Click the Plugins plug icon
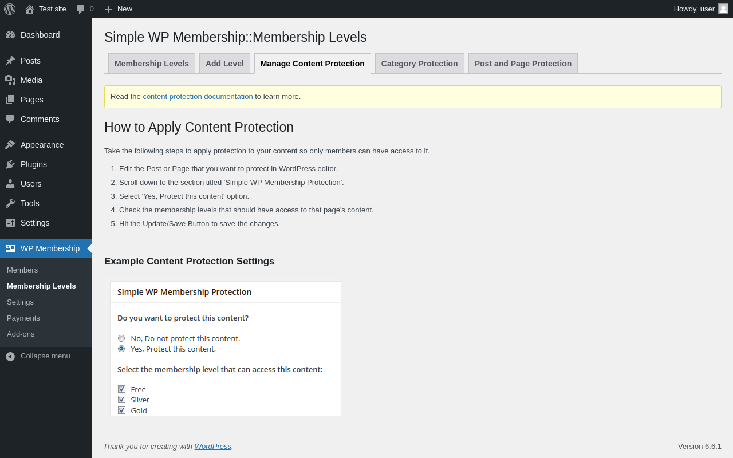 coord(10,164)
